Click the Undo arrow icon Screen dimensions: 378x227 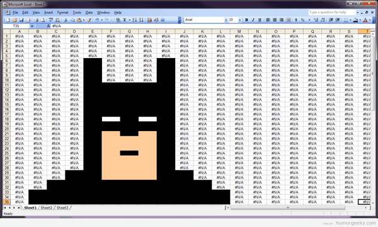click(97, 20)
